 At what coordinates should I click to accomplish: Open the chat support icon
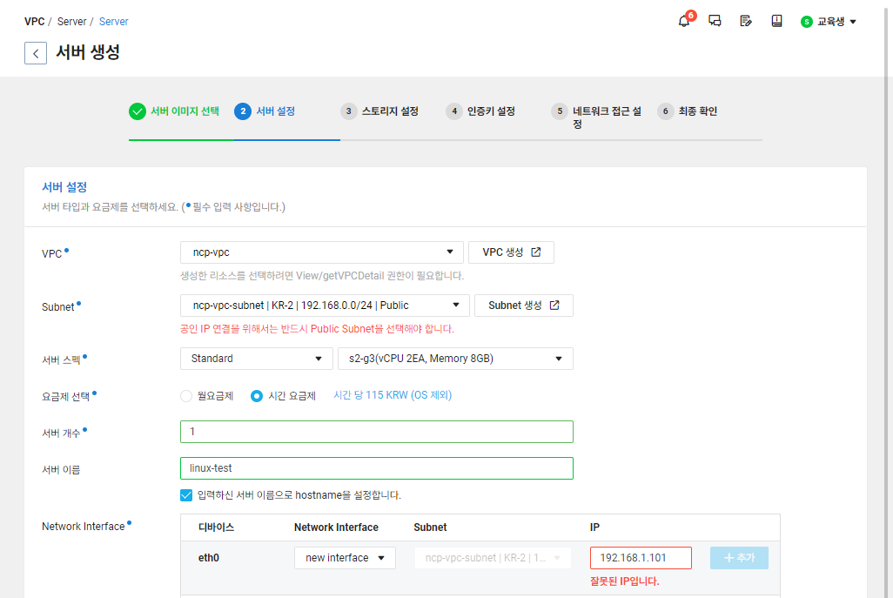715,21
